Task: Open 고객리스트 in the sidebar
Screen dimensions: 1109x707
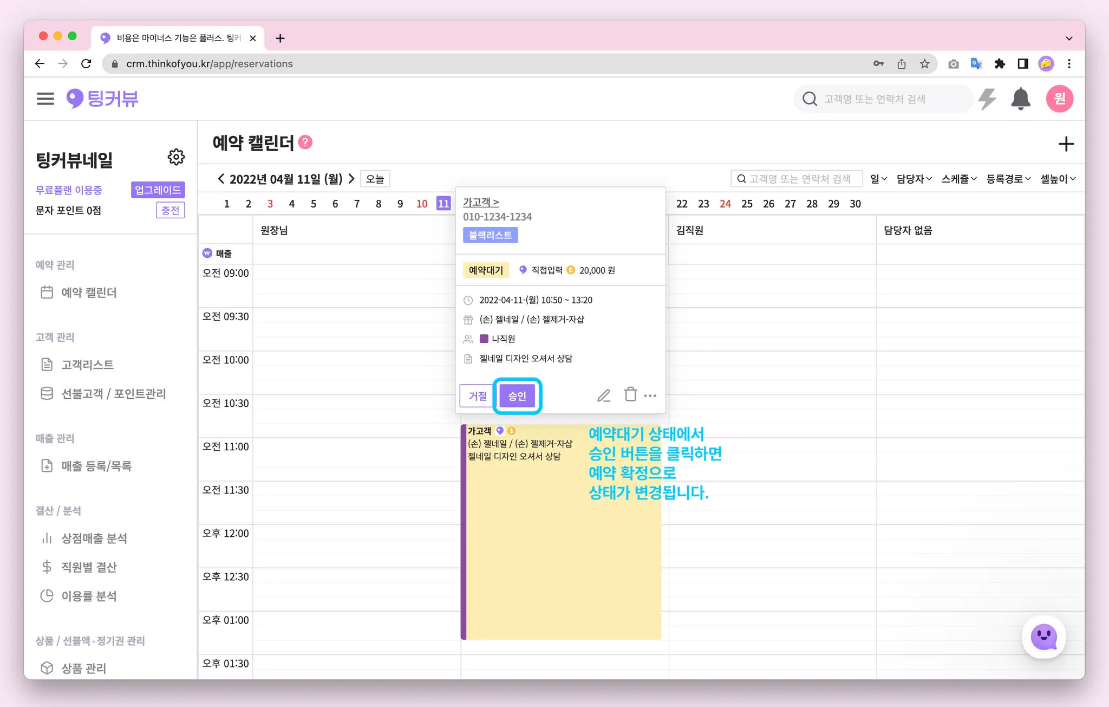Action: coord(87,365)
